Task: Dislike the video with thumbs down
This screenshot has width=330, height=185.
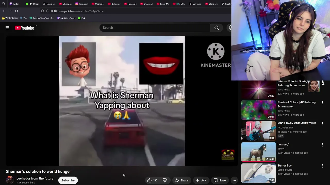Action: pos(165,180)
